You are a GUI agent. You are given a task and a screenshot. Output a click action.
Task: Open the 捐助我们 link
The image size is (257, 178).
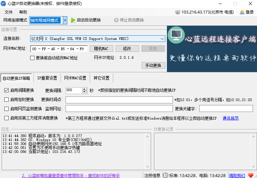(x=237, y=176)
